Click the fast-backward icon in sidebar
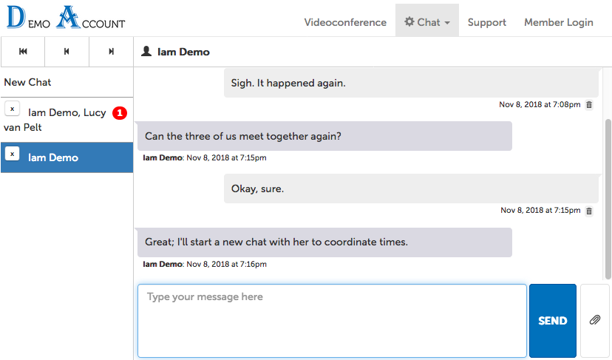Image resolution: width=612 pixels, height=360 pixels. (23, 52)
